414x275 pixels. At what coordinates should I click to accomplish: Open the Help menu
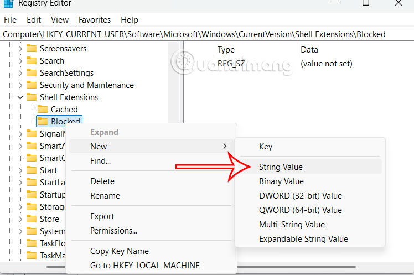[x=130, y=20]
